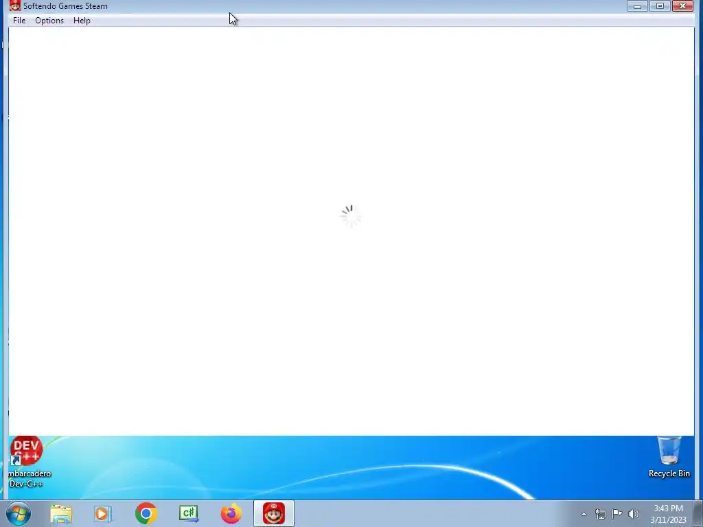
Task: Select Embarcadero Dev-C++ desktop shortcut
Action: (x=27, y=462)
